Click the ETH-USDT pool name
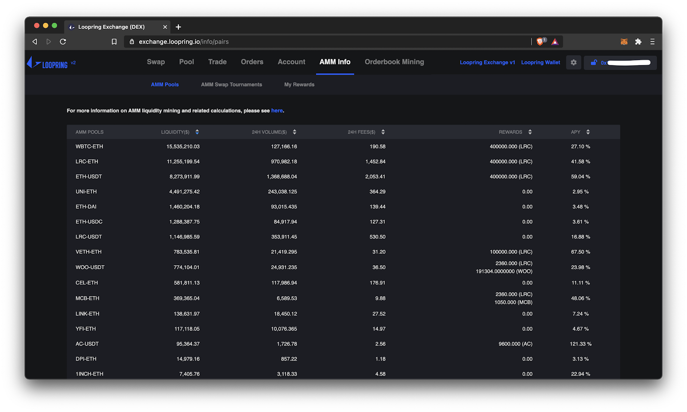The width and height of the screenshot is (687, 412). pos(89,177)
